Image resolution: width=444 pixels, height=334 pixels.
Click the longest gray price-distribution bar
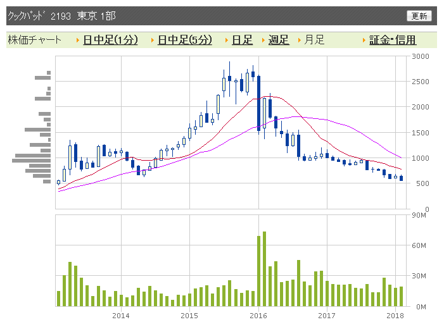(31, 161)
